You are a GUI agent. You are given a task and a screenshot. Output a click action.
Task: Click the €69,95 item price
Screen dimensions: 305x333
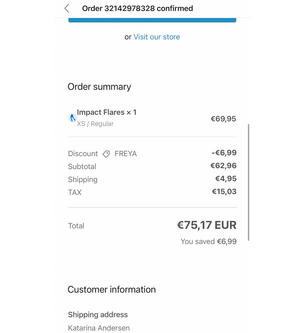[x=223, y=119]
